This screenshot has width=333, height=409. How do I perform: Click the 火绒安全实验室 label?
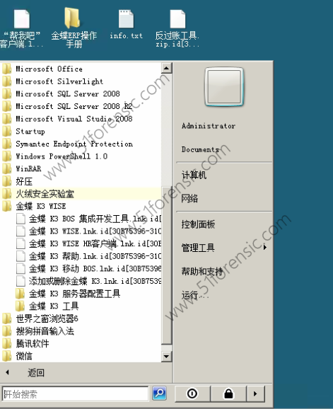[45, 194]
